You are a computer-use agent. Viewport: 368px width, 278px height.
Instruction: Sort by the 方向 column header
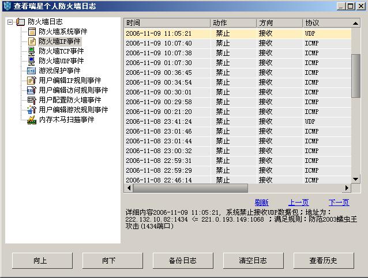[x=279, y=23]
